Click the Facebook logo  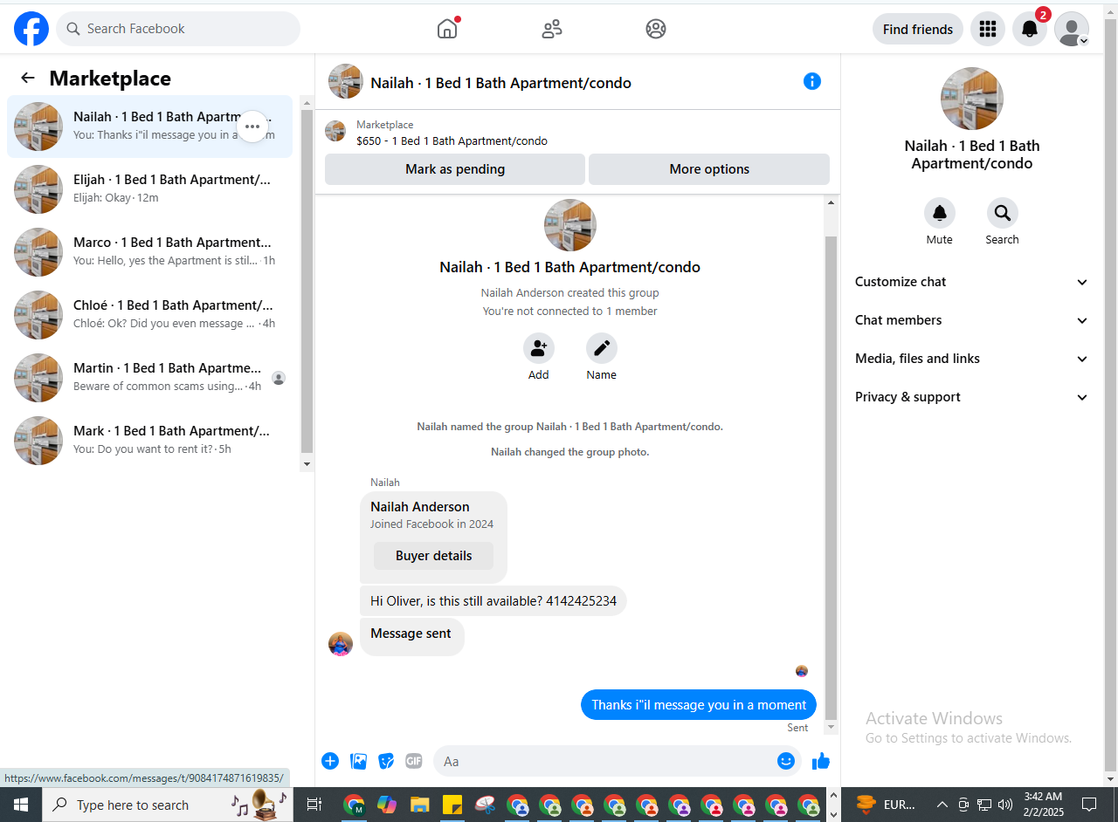click(x=31, y=29)
